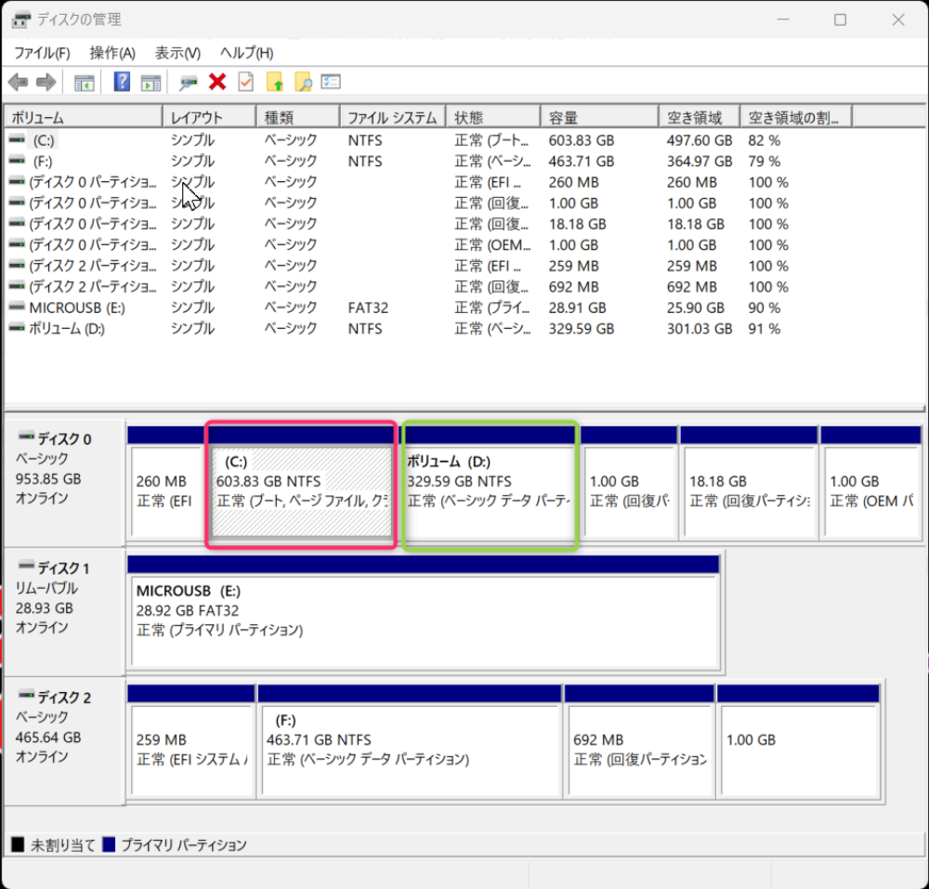This screenshot has height=889, width=929.
Task: Click the folder with magnifier search icon
Action: coord(304,82)
